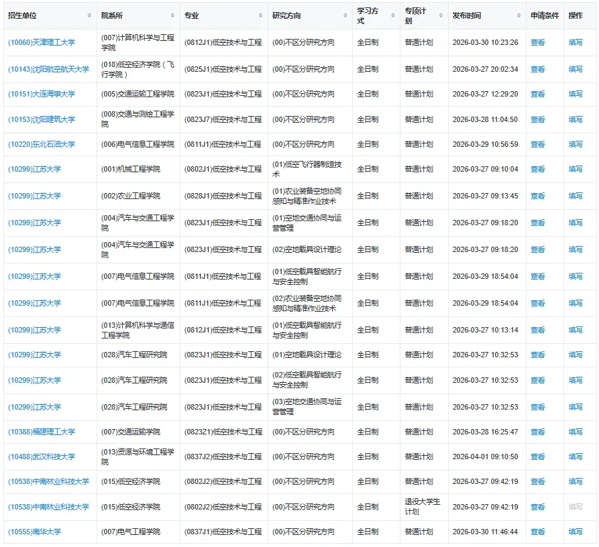Open 江苏大学 link in 机械工程学院 row

(35, 169)
